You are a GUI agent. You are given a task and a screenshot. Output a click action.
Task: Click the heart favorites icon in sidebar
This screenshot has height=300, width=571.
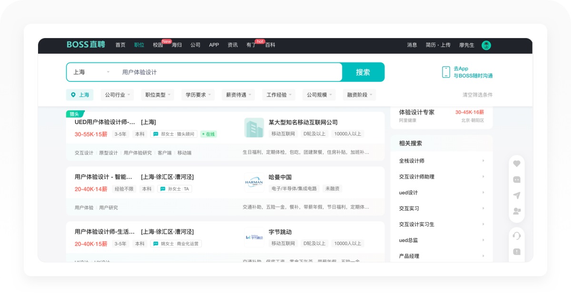517,164
